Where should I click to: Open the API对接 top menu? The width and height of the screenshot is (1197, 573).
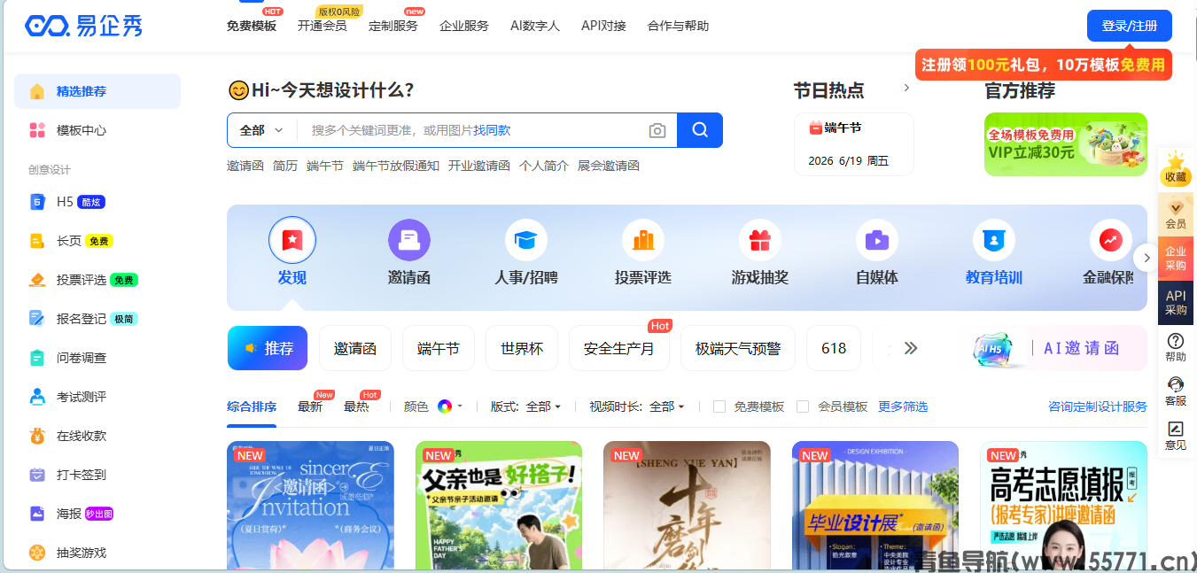point(603,26)
